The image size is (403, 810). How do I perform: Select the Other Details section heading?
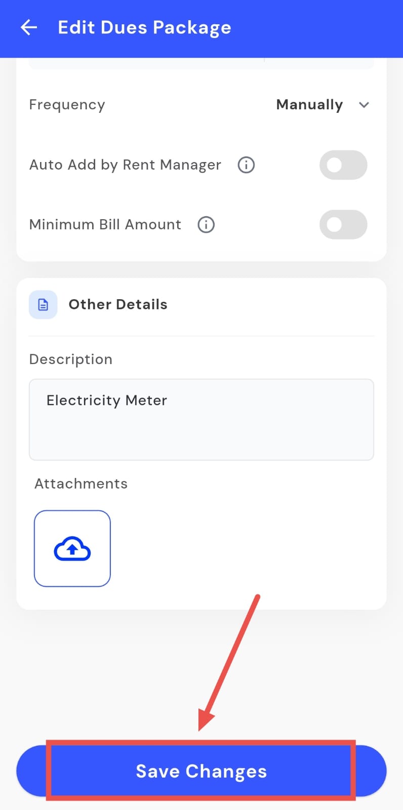point(118,304)
